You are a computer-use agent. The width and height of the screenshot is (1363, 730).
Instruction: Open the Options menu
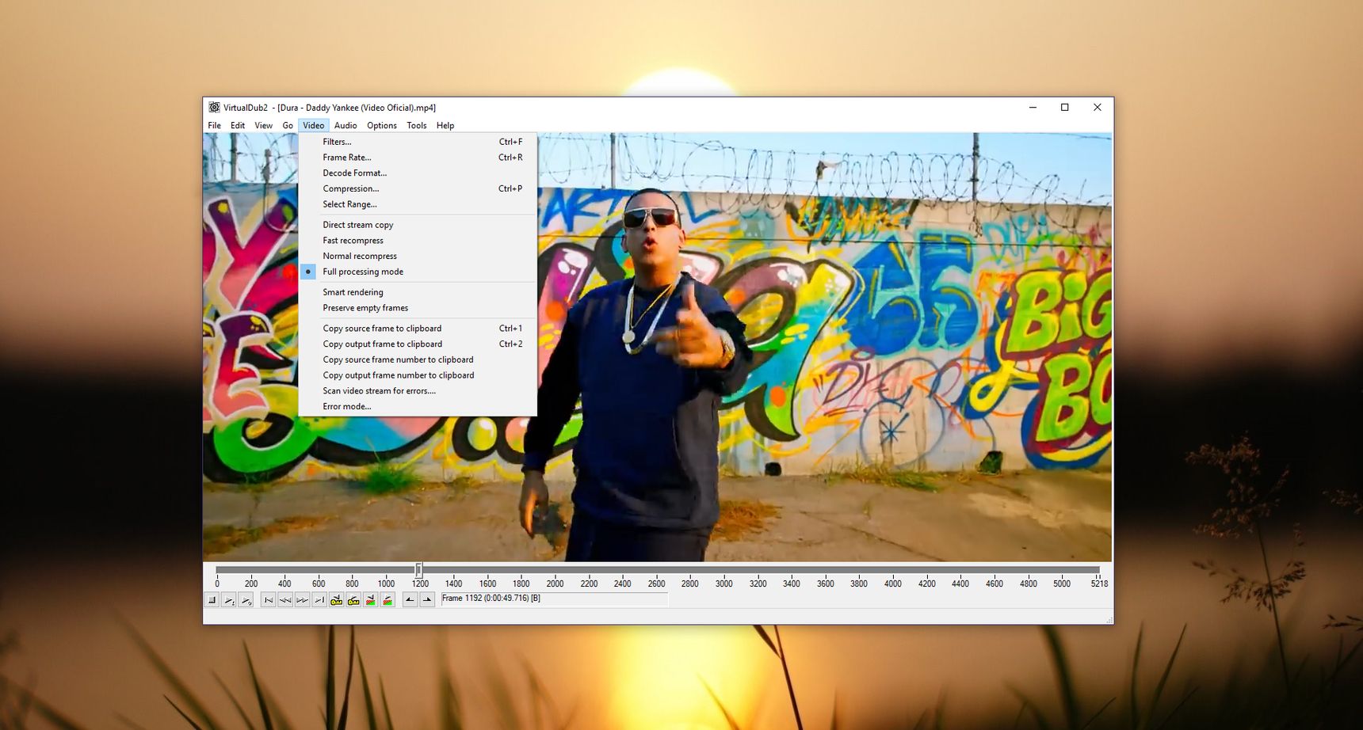[382, 125]
